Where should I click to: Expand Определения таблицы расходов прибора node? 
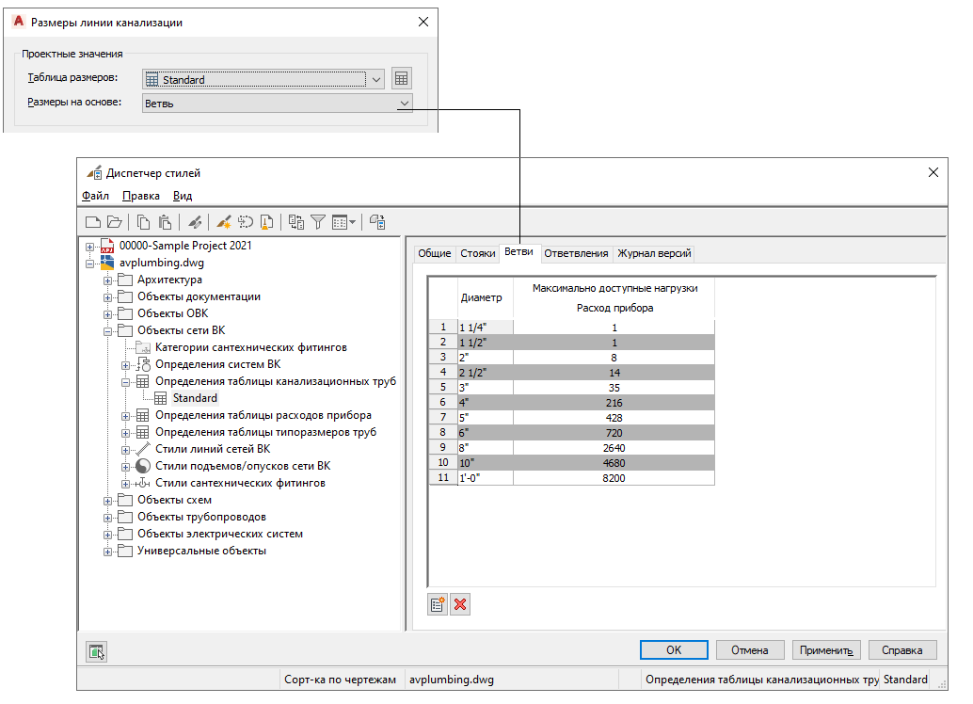click(x=126, y=416)
